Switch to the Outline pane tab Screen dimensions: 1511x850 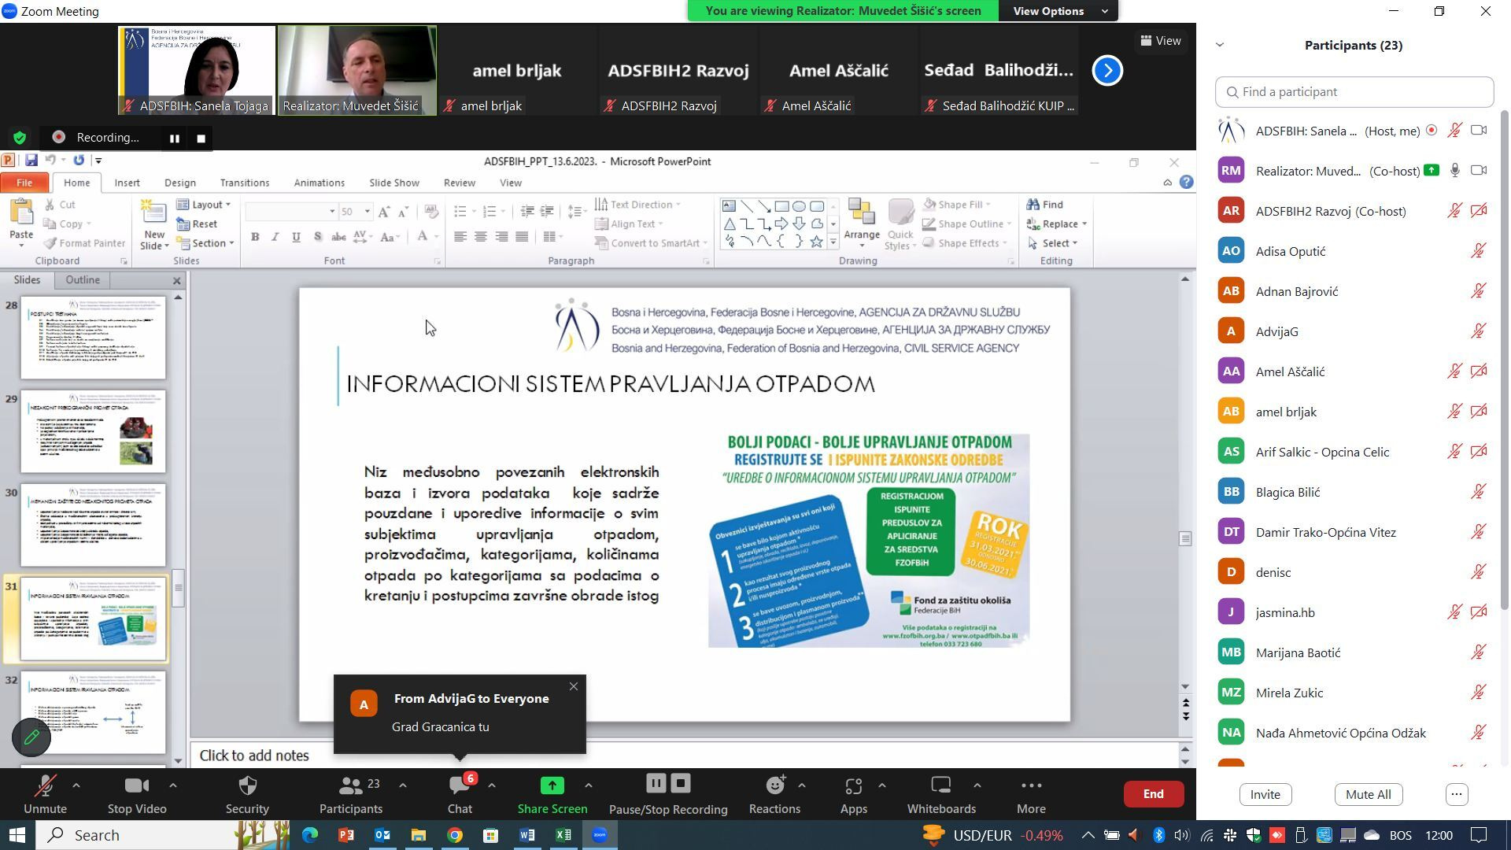click(83, 280)
